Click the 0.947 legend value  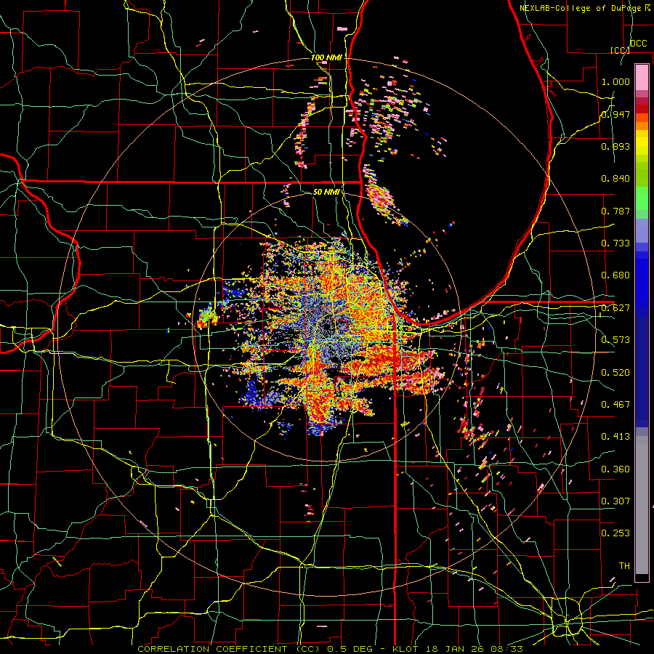tap(615, 114)
